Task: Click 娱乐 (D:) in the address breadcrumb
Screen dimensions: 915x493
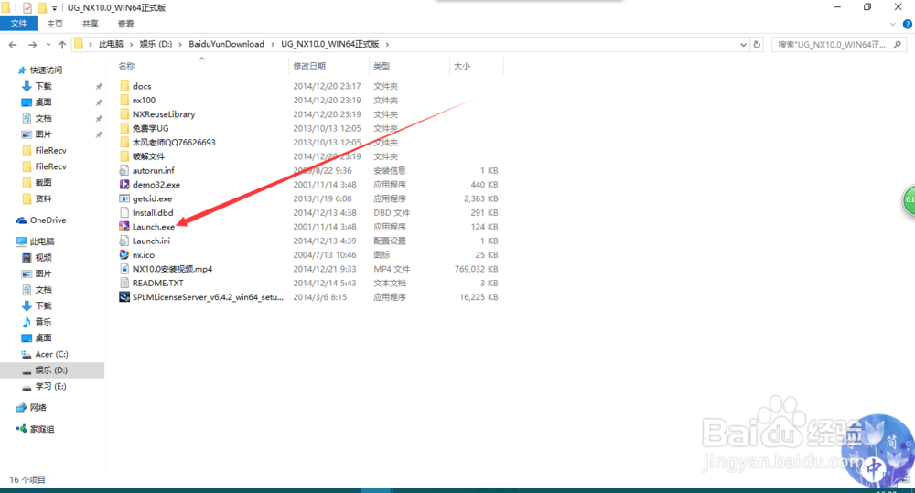Action: [x=156, y=44]
